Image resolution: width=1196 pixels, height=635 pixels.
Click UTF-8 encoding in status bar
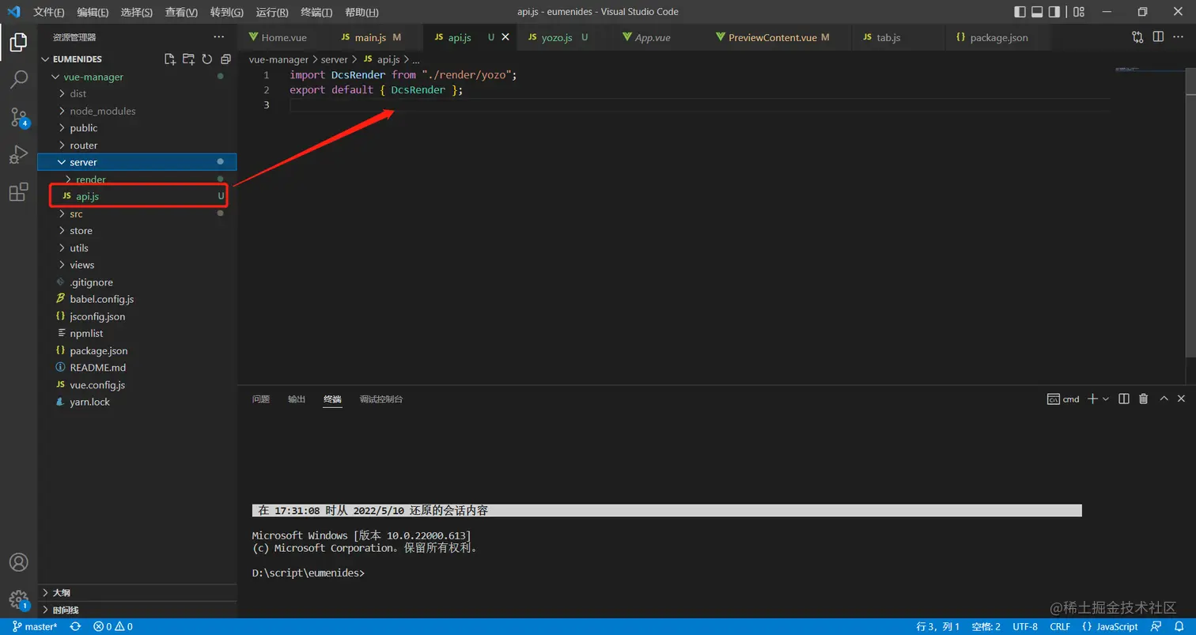(x=1025, y=626)
